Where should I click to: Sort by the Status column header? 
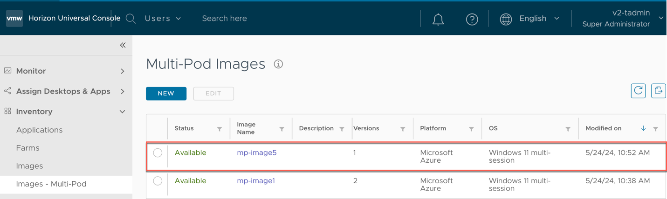(184, 128)
